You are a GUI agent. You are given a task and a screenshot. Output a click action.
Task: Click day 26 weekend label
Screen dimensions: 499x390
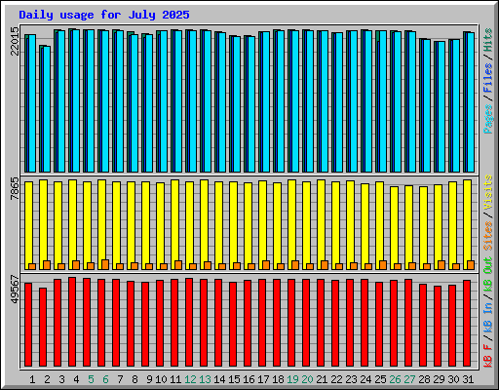pos(395,379)
